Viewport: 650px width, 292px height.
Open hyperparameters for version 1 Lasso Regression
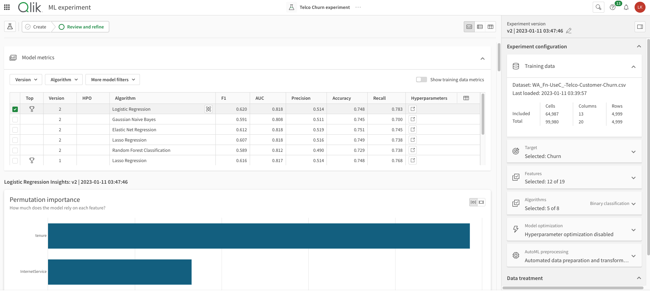click(x=413, y=160)
